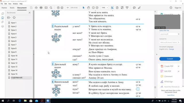Open the File menu

click(x=2, y=4)
